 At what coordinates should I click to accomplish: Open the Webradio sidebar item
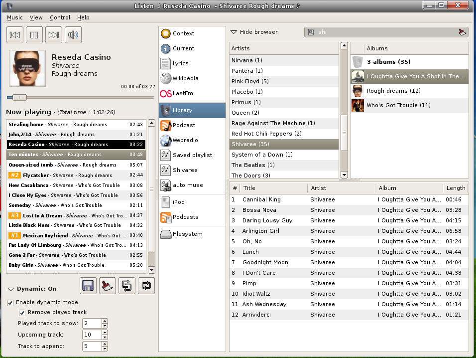tap(192, 140)
